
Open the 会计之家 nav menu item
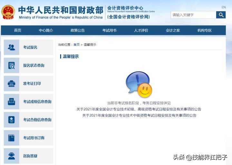pyautogui.click(x=173, y=30)
